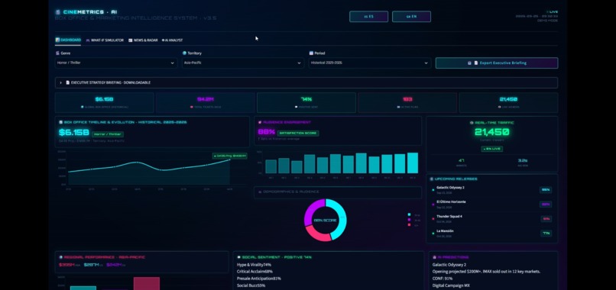Click the Cinemetrics AI logo icon
The width and height of the screenshot is (616, 290).
(x=58, y=12)
